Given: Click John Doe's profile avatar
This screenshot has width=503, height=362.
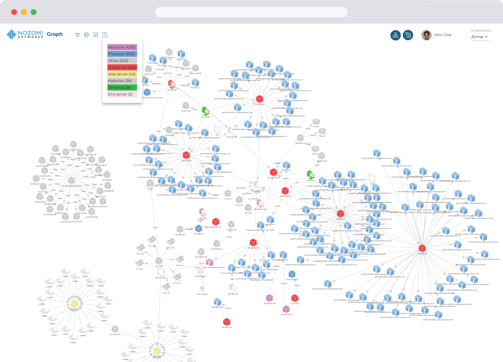Looking at the screenshot, I should point(426,35).
